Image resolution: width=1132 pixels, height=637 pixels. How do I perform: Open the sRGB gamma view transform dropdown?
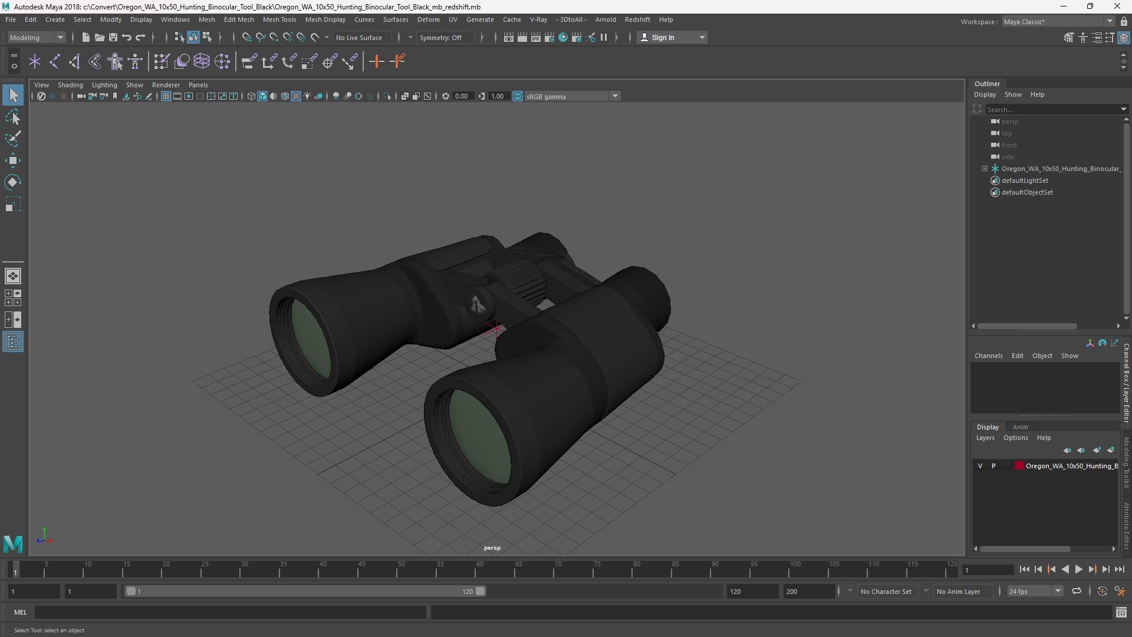click(x=572, y=96)
